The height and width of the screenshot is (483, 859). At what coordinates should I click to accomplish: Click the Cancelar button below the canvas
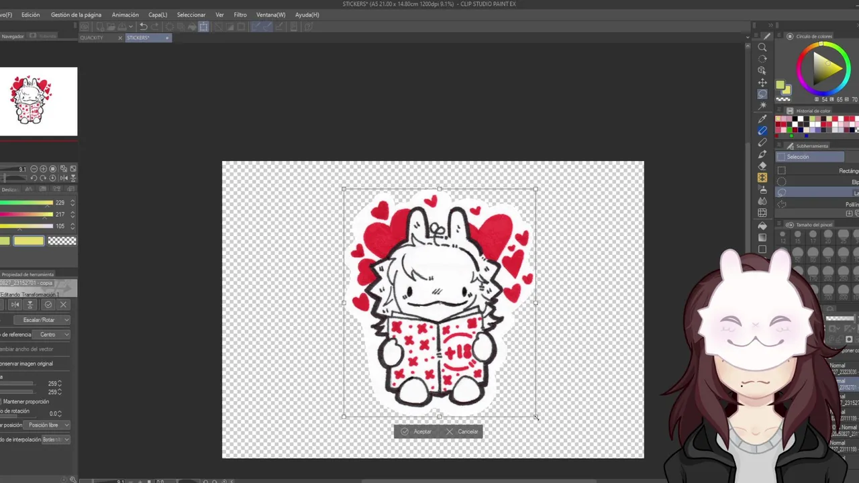tap(462, 431)
